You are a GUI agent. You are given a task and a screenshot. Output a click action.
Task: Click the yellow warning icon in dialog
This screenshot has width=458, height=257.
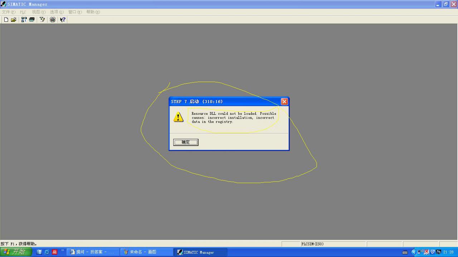click(x=178, y=117)
